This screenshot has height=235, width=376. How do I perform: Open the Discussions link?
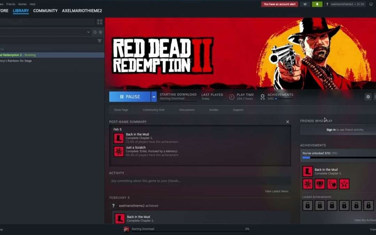tap(187, 110)
